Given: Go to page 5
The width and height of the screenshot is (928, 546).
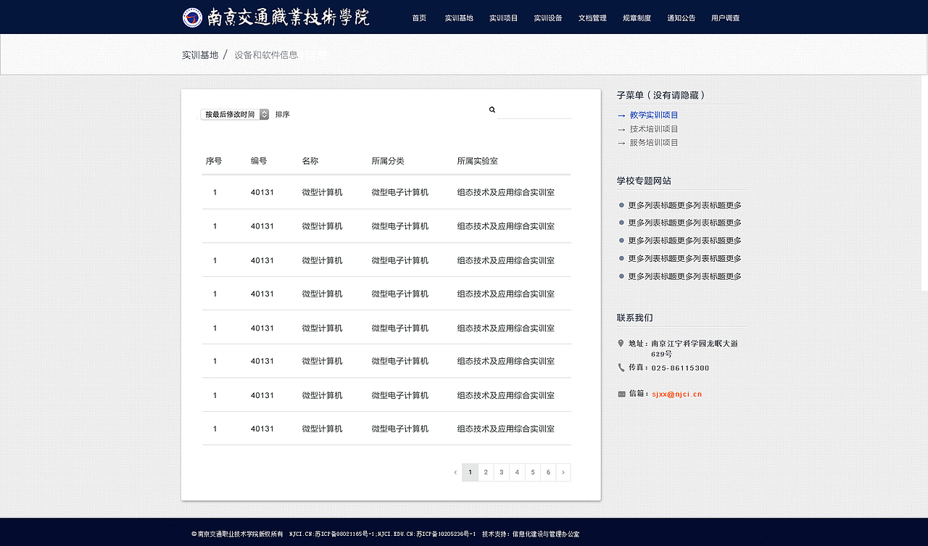Looking at the screenshot, I should (x=533, y=473).
